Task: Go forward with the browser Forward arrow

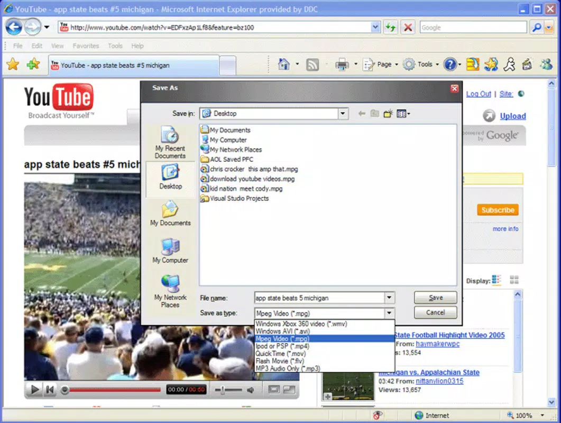Action: point(33,27)
